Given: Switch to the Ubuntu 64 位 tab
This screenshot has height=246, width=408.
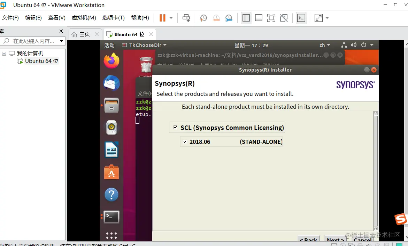Looking at the screenshot, I should coord(129,34).
